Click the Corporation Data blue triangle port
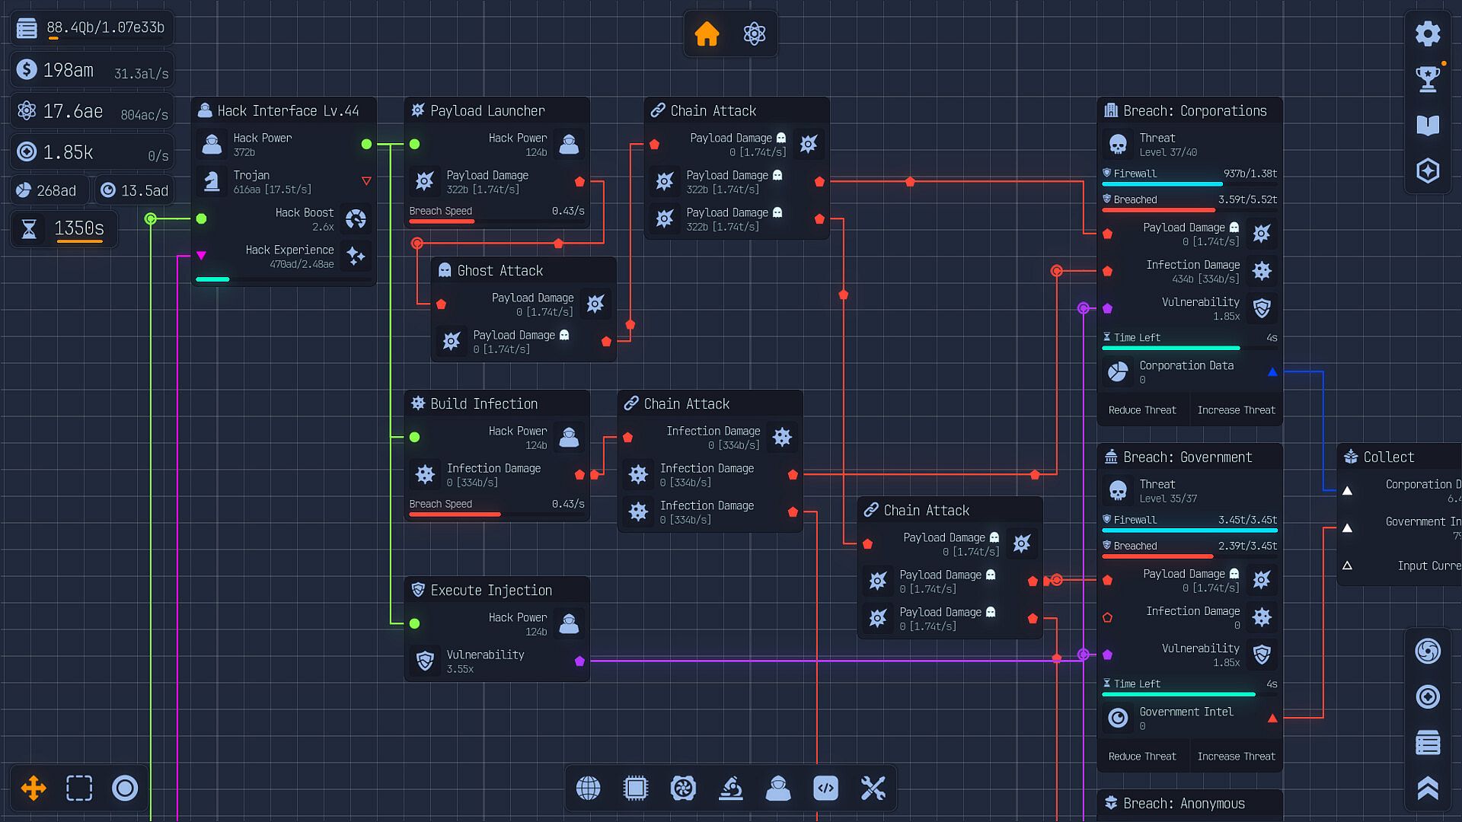 coord(1272,372)
